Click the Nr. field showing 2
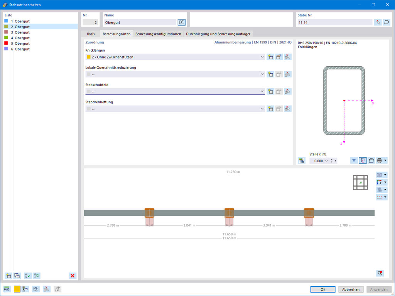The height and width of the screenshot is (296, 395). click(x=90, y=22)
